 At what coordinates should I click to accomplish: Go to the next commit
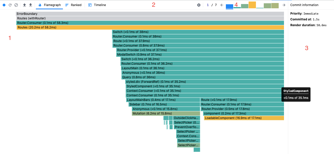pos(284,5)
